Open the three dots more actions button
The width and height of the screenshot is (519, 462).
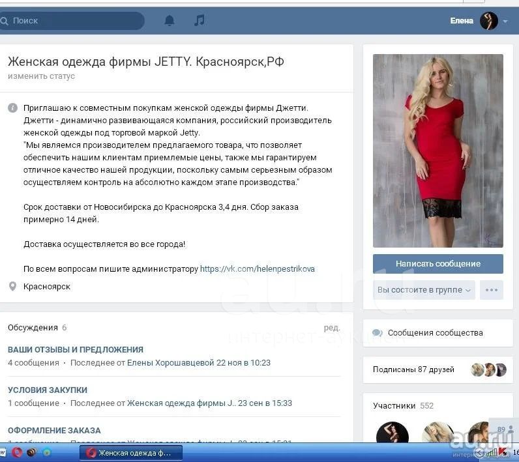click(492, 290)
